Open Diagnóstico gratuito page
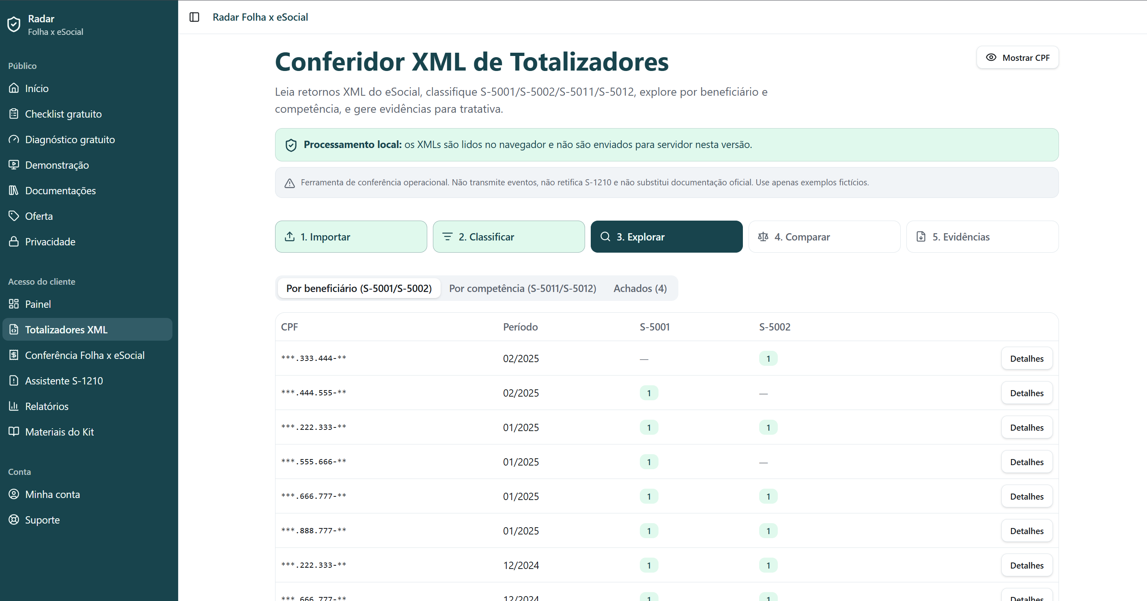1147x601 pixels. [87, 140]
